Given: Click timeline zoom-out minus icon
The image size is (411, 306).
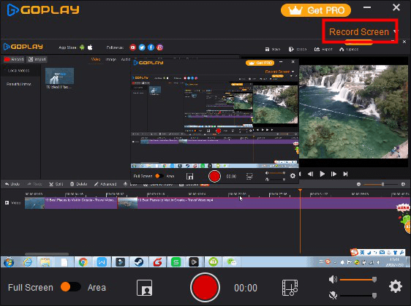Looking at the screenshot, I should (358, 184).
